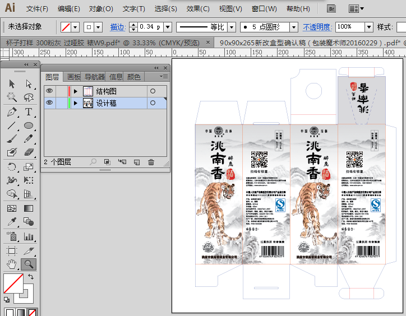The image size is (406, 316).
Task: Expand the 结构图 layer
Action: click(x=76, y=91)
